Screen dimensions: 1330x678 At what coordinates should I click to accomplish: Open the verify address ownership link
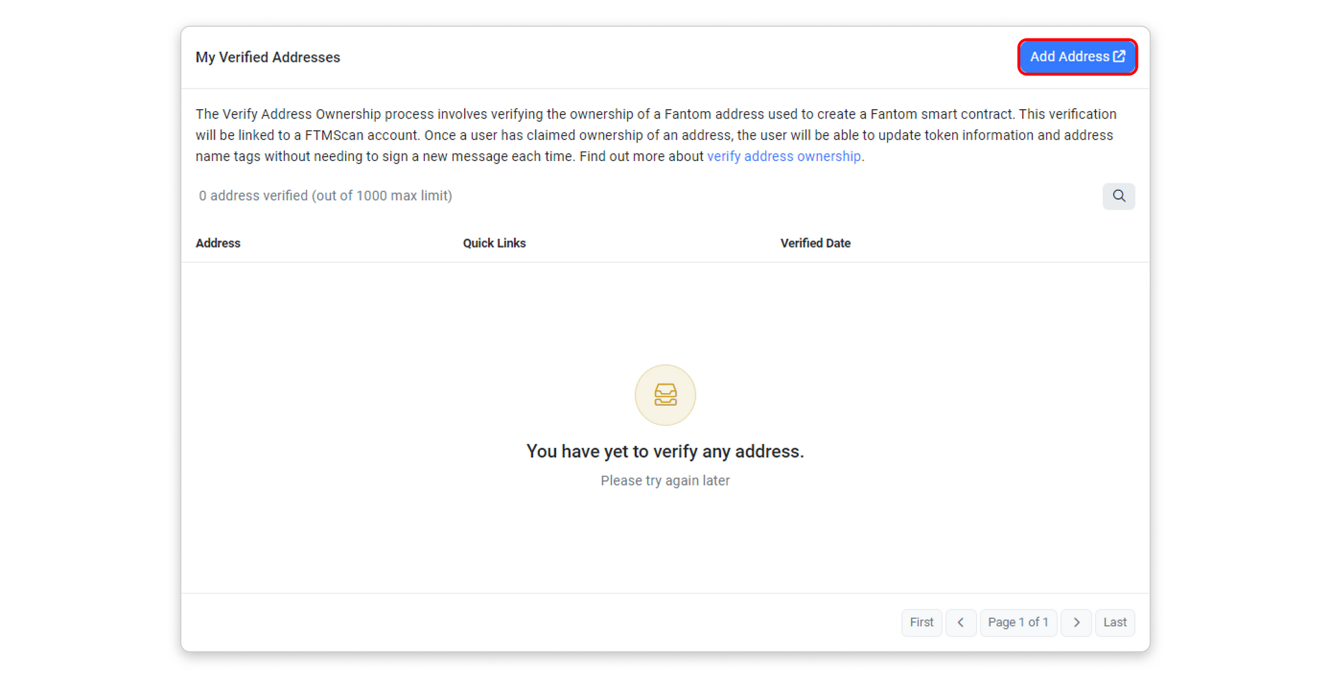(x=783, y=156)
